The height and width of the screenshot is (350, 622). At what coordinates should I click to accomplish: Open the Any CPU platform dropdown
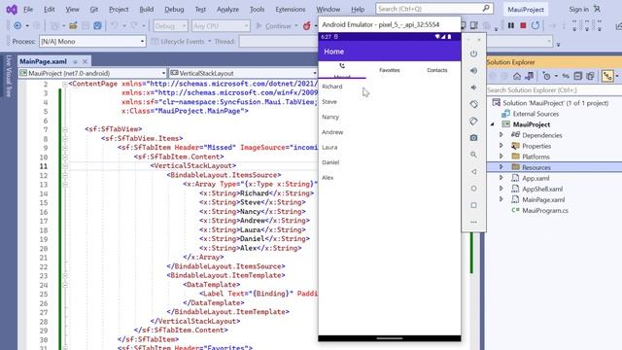pos(221,26)
